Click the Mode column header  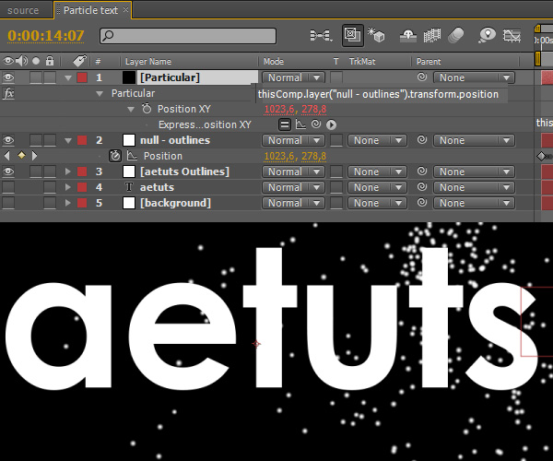coord(274,62)
